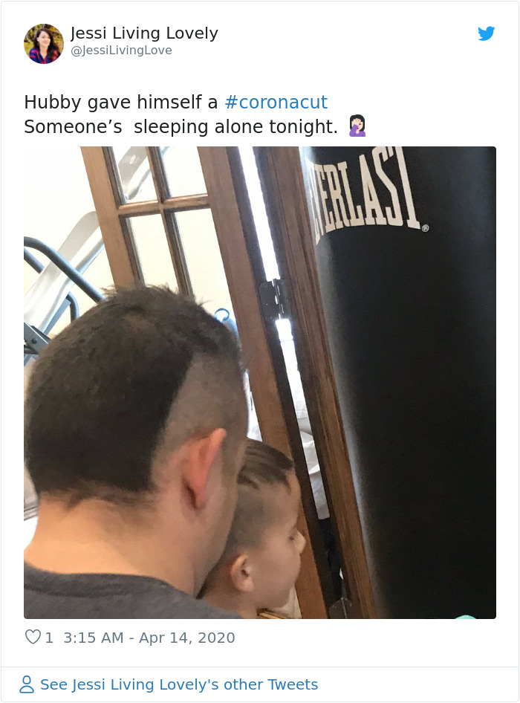Open the #coronacut hashtag

[x=276, y=102]
